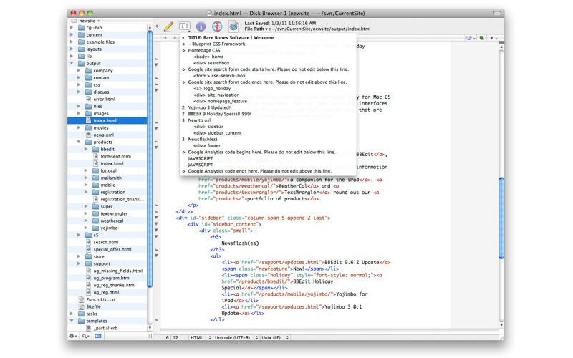
Task: Click the title bar document icon beside index.html
Action: click(x=209, y=13)
